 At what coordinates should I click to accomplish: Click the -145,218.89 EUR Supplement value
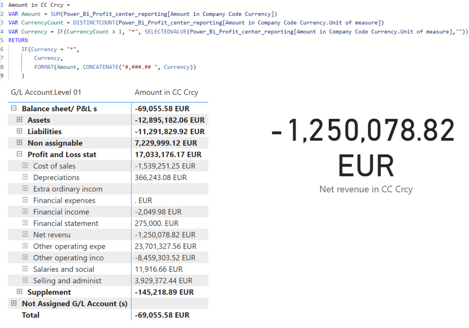coord(164,292)
